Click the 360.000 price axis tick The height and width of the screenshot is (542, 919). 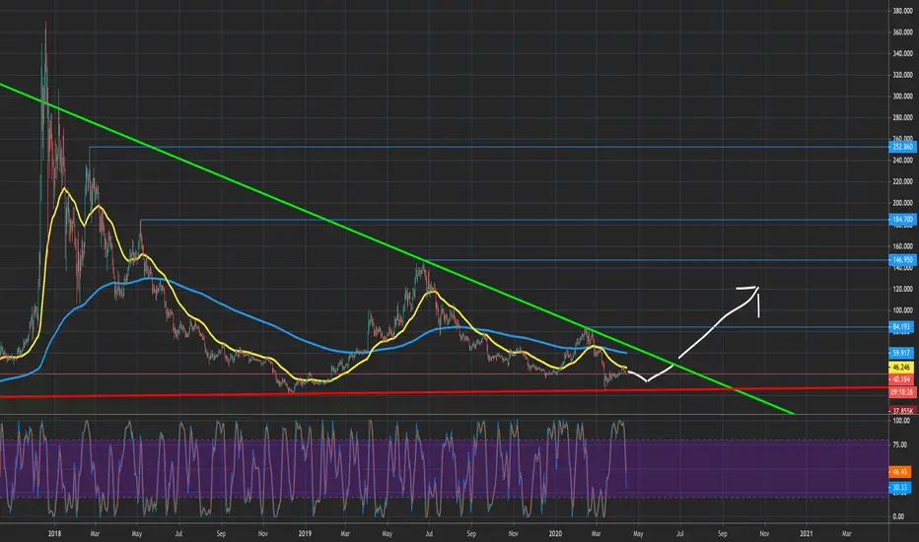pyautogui.click(x=902, y=33)
